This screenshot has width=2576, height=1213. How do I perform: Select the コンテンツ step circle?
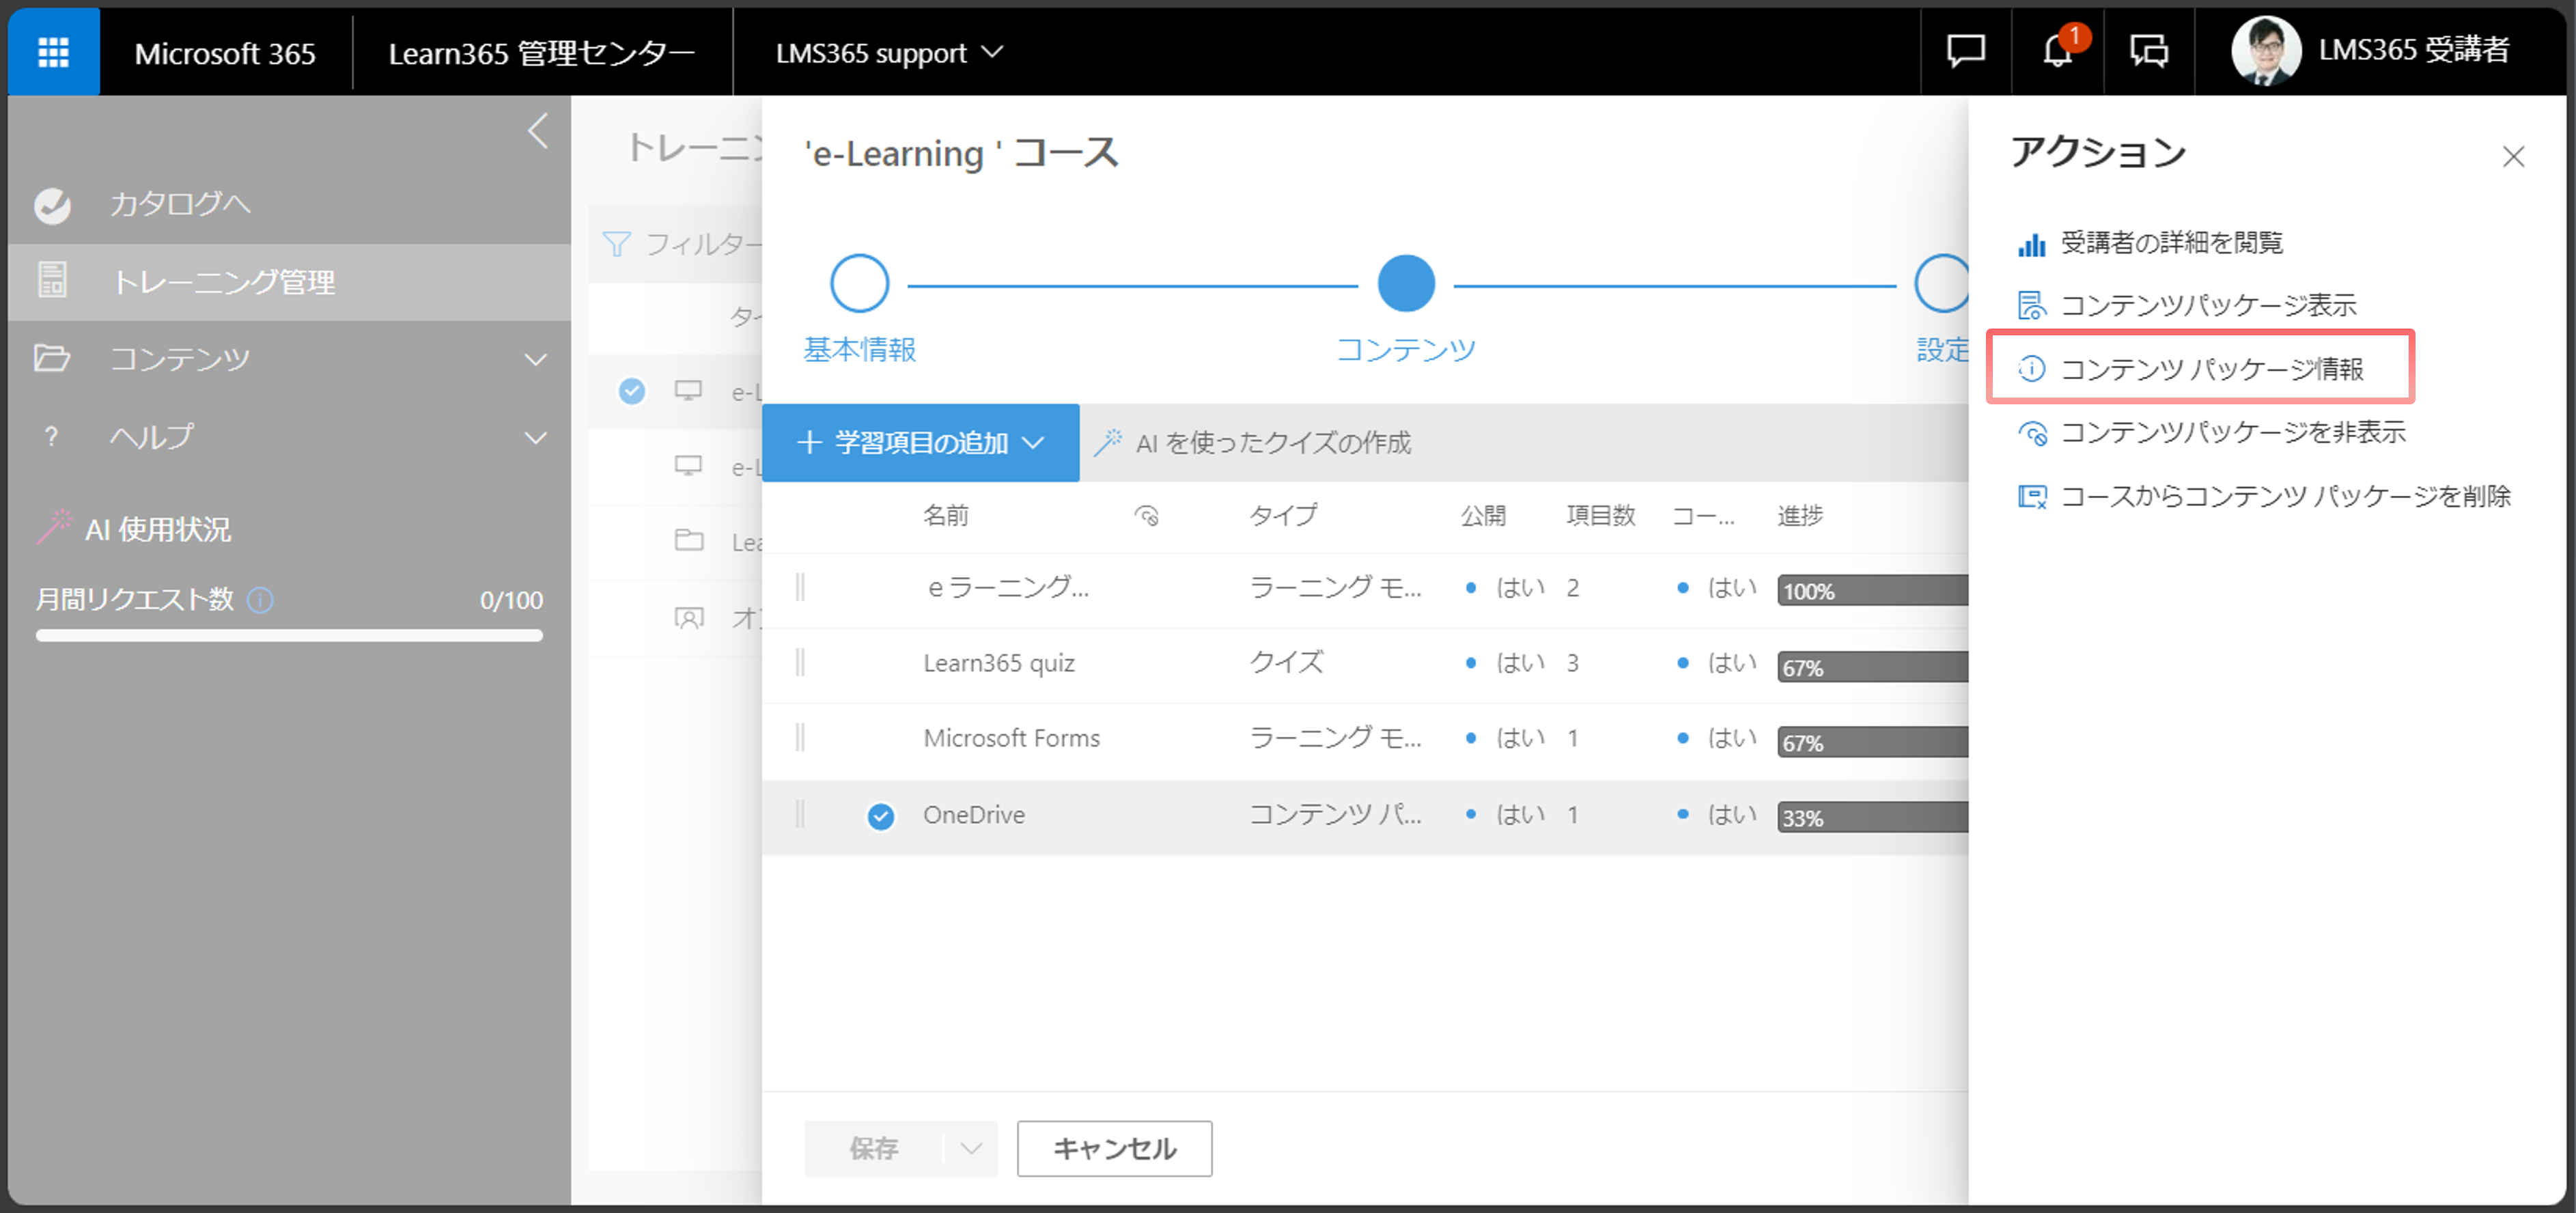[x=1406, y=284]
